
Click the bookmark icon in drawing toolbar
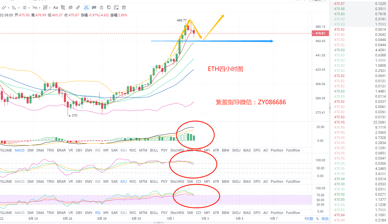[x=109, y=7]
